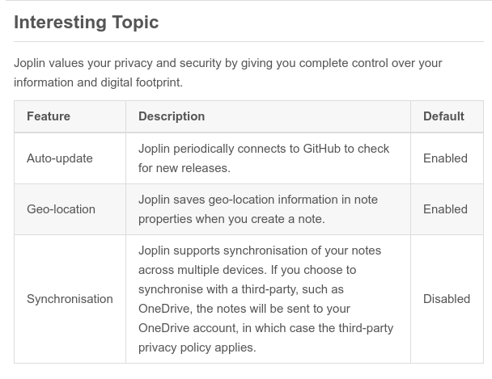Image resolution: width=492 pixels, height=379 pixels.
Task: Click the "Auto-update" feature cell
Action: [x=60, y=158]
